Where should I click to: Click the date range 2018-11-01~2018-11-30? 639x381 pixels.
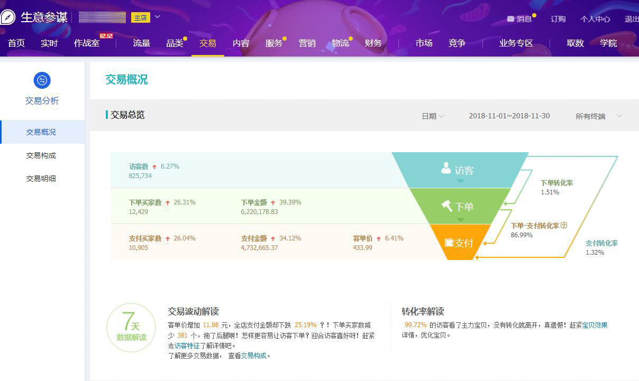(x=509, y=116)
